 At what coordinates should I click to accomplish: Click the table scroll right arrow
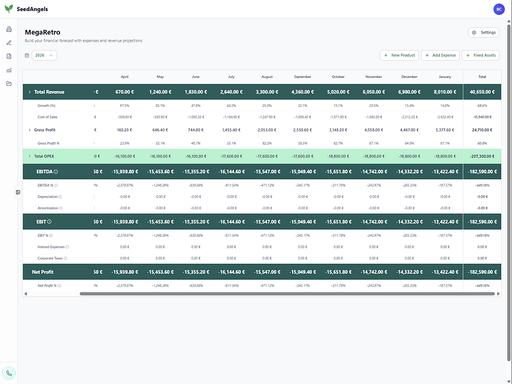click(499, 294)
